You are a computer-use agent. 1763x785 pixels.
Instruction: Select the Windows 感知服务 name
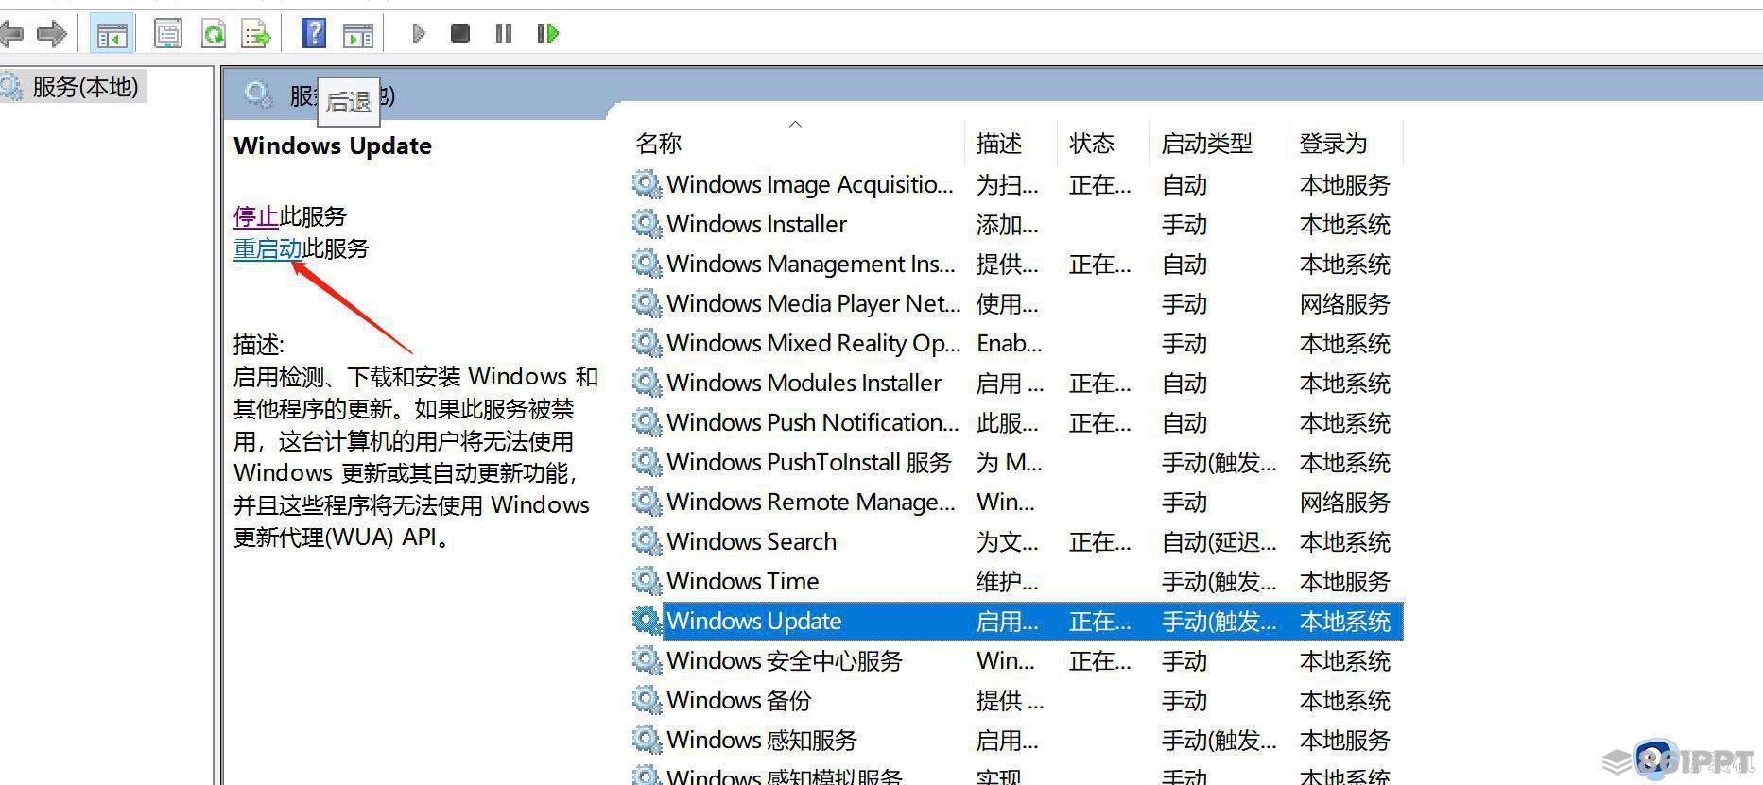pos(761,740)
